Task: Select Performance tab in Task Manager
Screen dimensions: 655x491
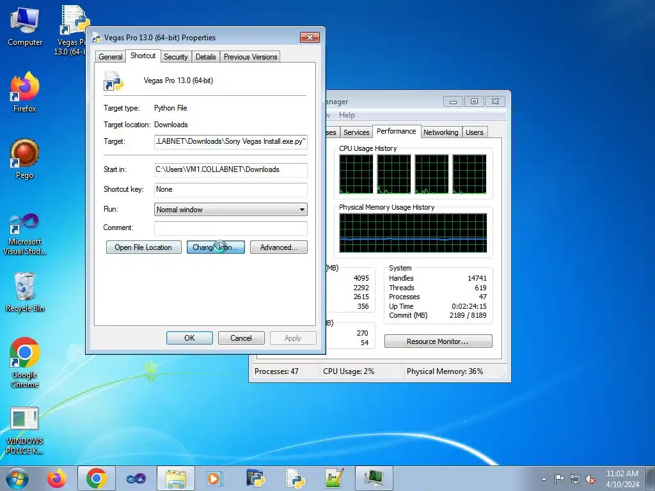Action: coord(396,131)
